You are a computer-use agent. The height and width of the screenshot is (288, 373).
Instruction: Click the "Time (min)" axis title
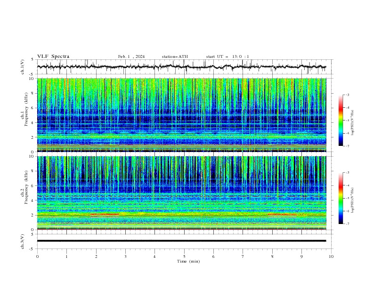(x=188, y=261)
